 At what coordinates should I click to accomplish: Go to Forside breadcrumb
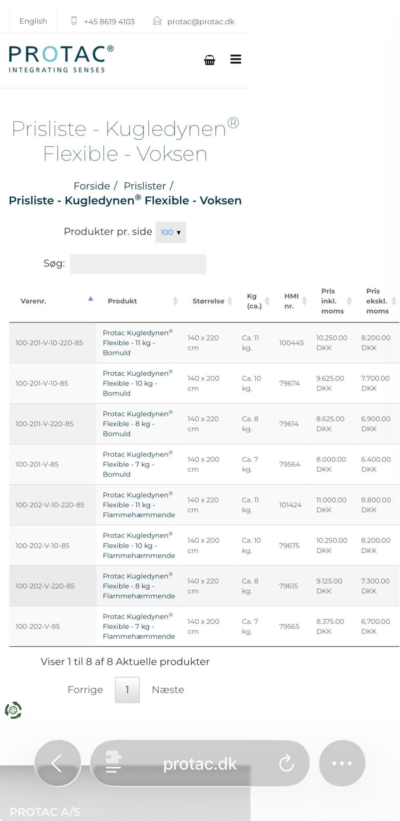pyautogui.click(x=92, y=186)
